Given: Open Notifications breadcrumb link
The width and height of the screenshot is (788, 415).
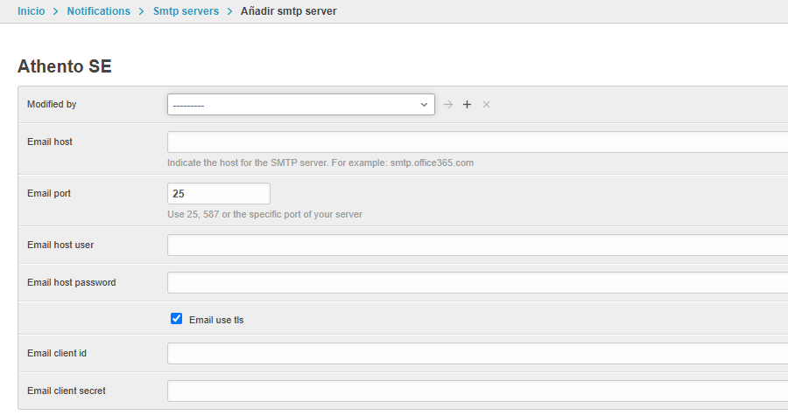Looking at the screenshot, I should 98,11.
